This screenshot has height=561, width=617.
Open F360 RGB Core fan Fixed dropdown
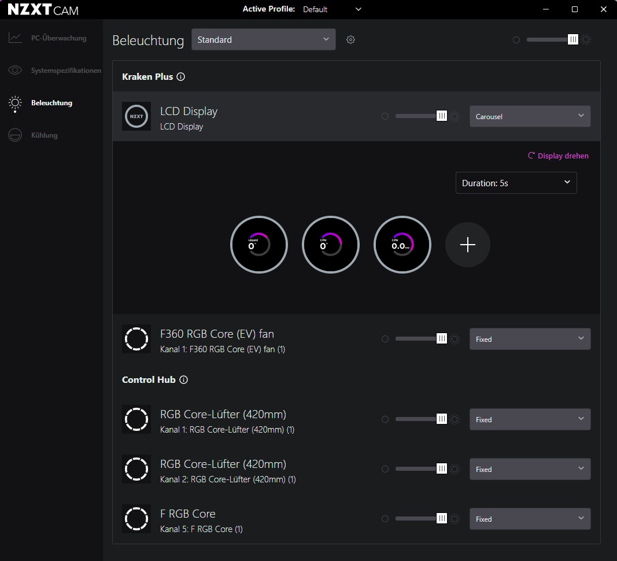pyautogui.click(x=530, y=339)
